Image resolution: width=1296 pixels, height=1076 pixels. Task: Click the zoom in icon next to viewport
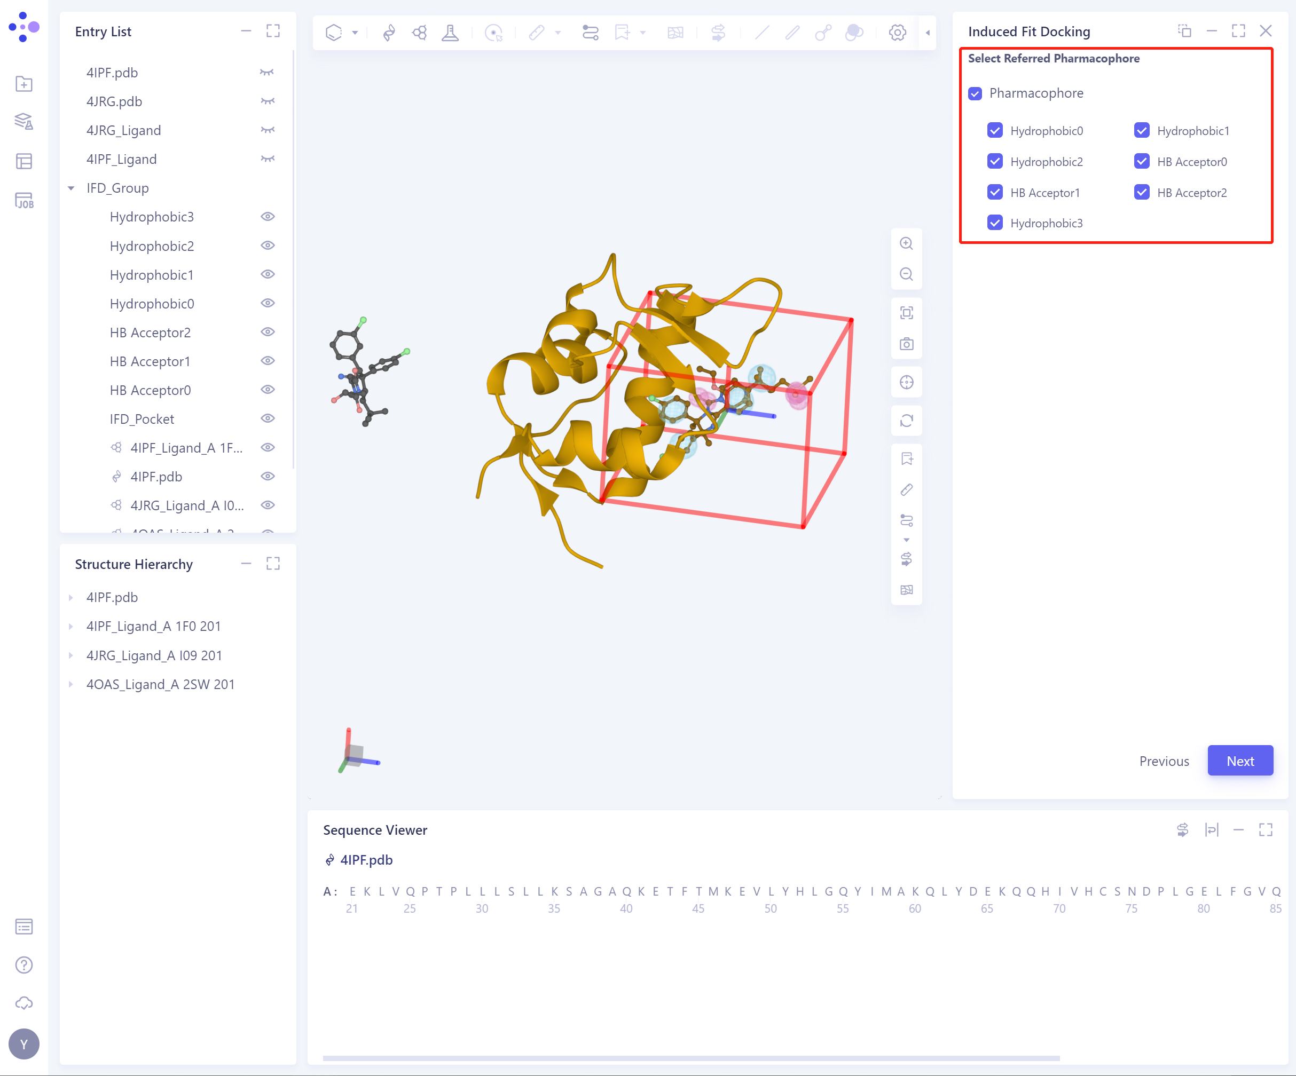click(906, 243)
